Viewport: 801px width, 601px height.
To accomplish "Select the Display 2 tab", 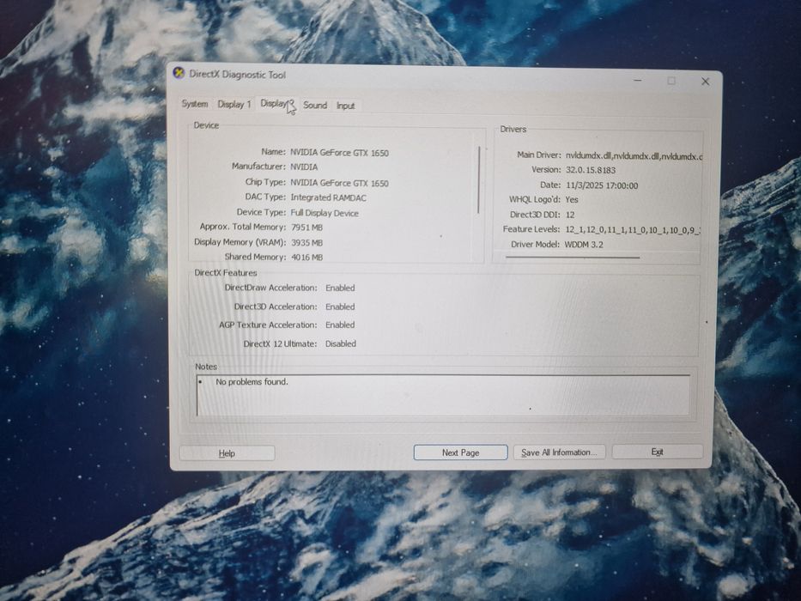I will pyautogui.click(x=277, y=104).
